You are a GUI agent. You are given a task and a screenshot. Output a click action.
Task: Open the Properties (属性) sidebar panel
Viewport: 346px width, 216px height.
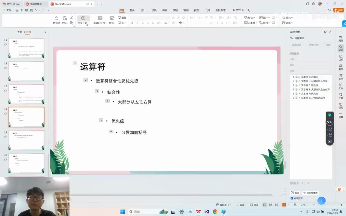tap(341, 39)
